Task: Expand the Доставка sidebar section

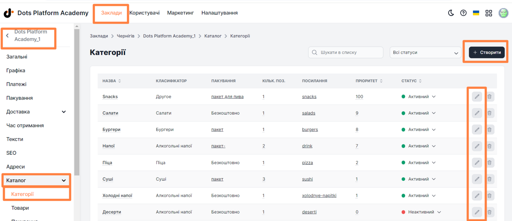Action: [x=64, y=112]
